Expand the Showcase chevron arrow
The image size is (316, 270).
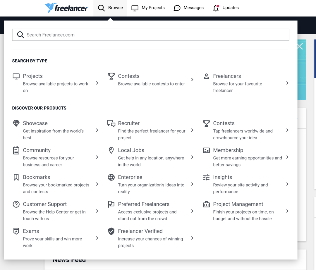[x=97, y=130]
